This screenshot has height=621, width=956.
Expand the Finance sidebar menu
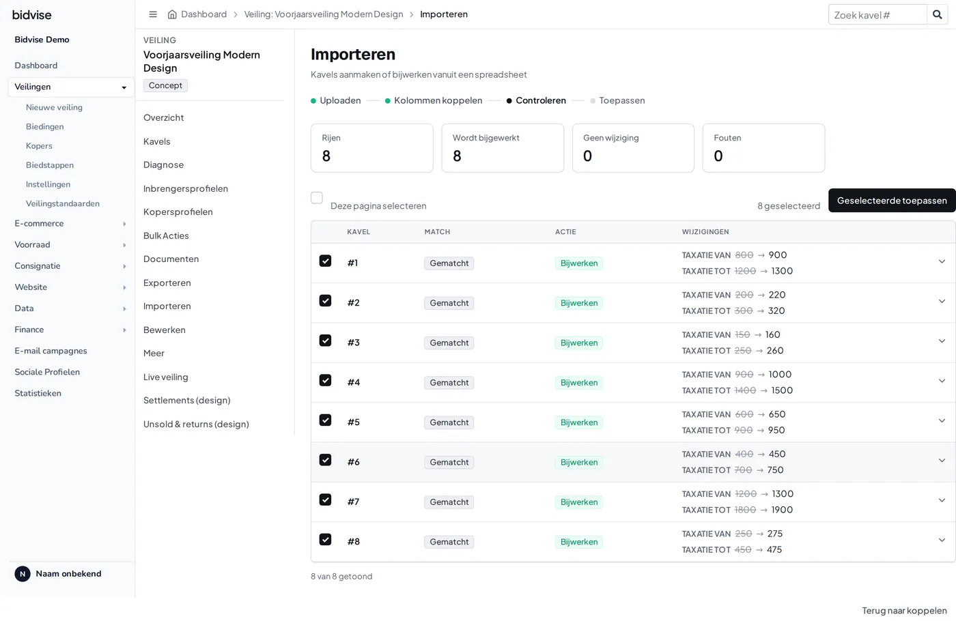click(x=71, y=330)
